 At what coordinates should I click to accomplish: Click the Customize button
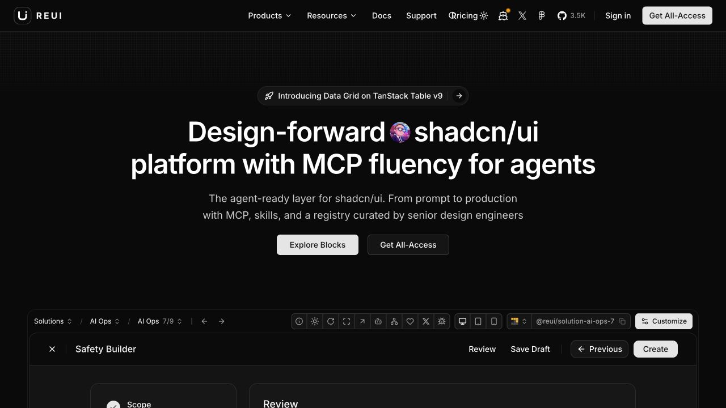point(664,321)
